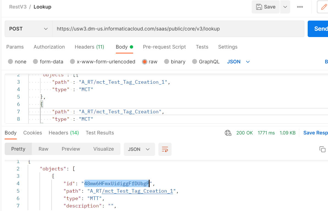Image resolution: width=328 pixels, height=211 pixels.
Task: Switch to Visualize response view
Action: click(103, 149)
